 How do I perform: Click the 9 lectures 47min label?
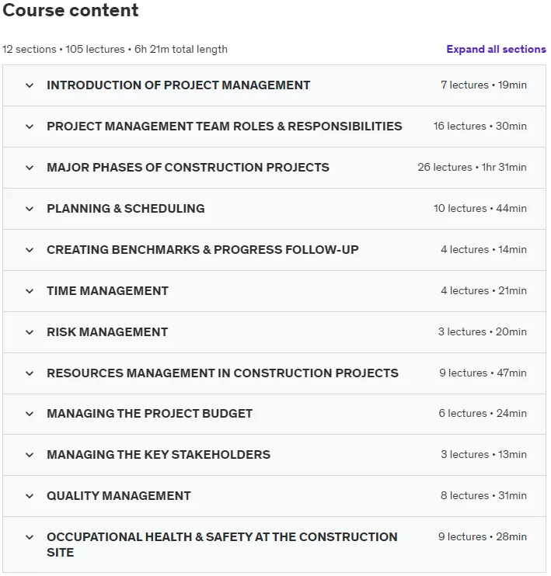[x=483, y=373]
